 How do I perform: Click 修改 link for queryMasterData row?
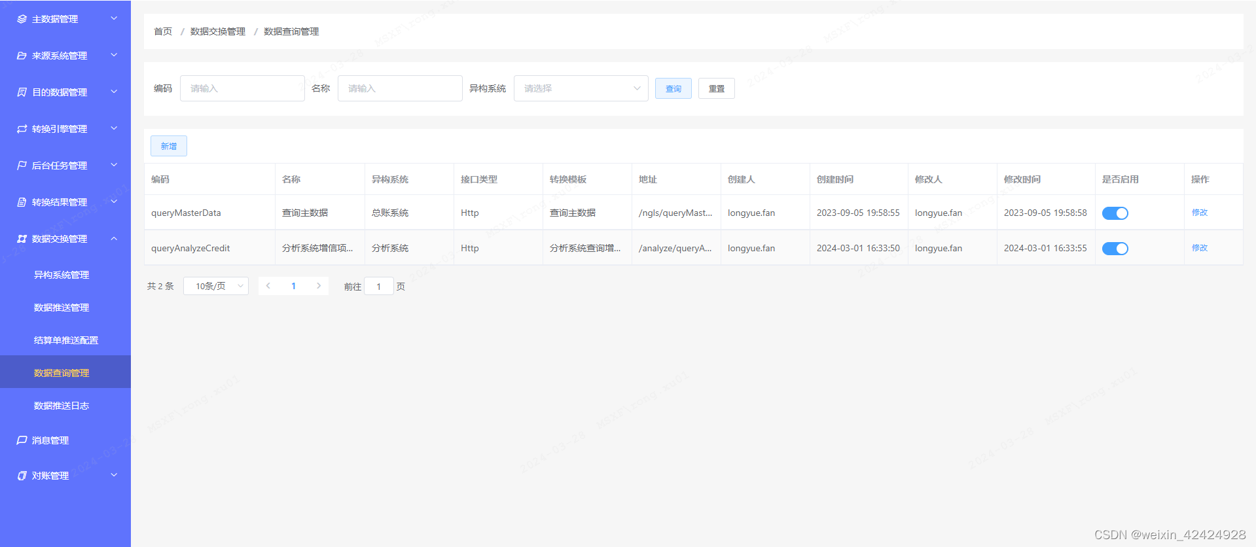[x=1200, y=213]
